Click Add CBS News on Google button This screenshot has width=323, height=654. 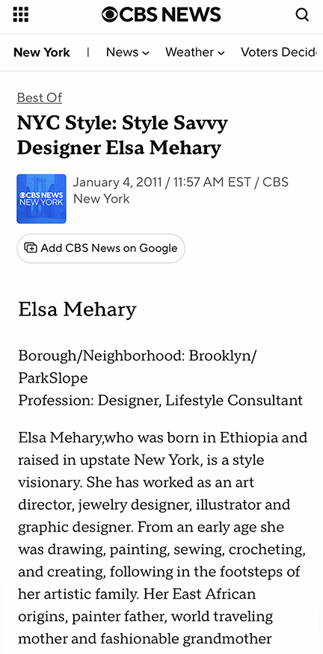coord(101,248)
